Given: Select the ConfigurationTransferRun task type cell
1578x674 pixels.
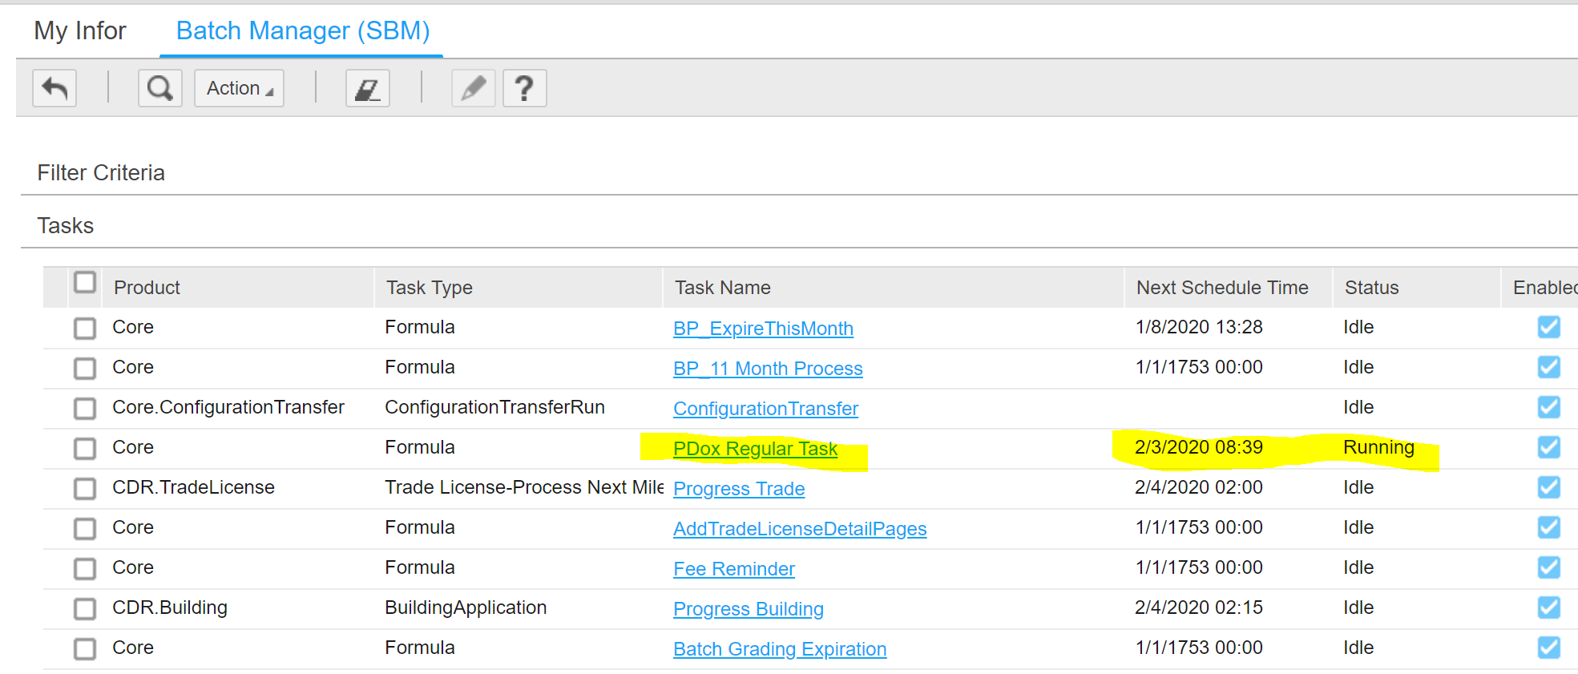Looking at the screenshot, I should (x=494, y=407).
